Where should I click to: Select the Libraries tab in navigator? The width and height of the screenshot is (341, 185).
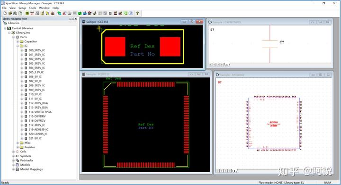[x=11, y=23]
